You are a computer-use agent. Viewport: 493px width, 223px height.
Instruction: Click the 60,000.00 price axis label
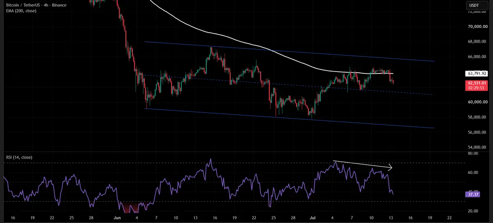477,102
